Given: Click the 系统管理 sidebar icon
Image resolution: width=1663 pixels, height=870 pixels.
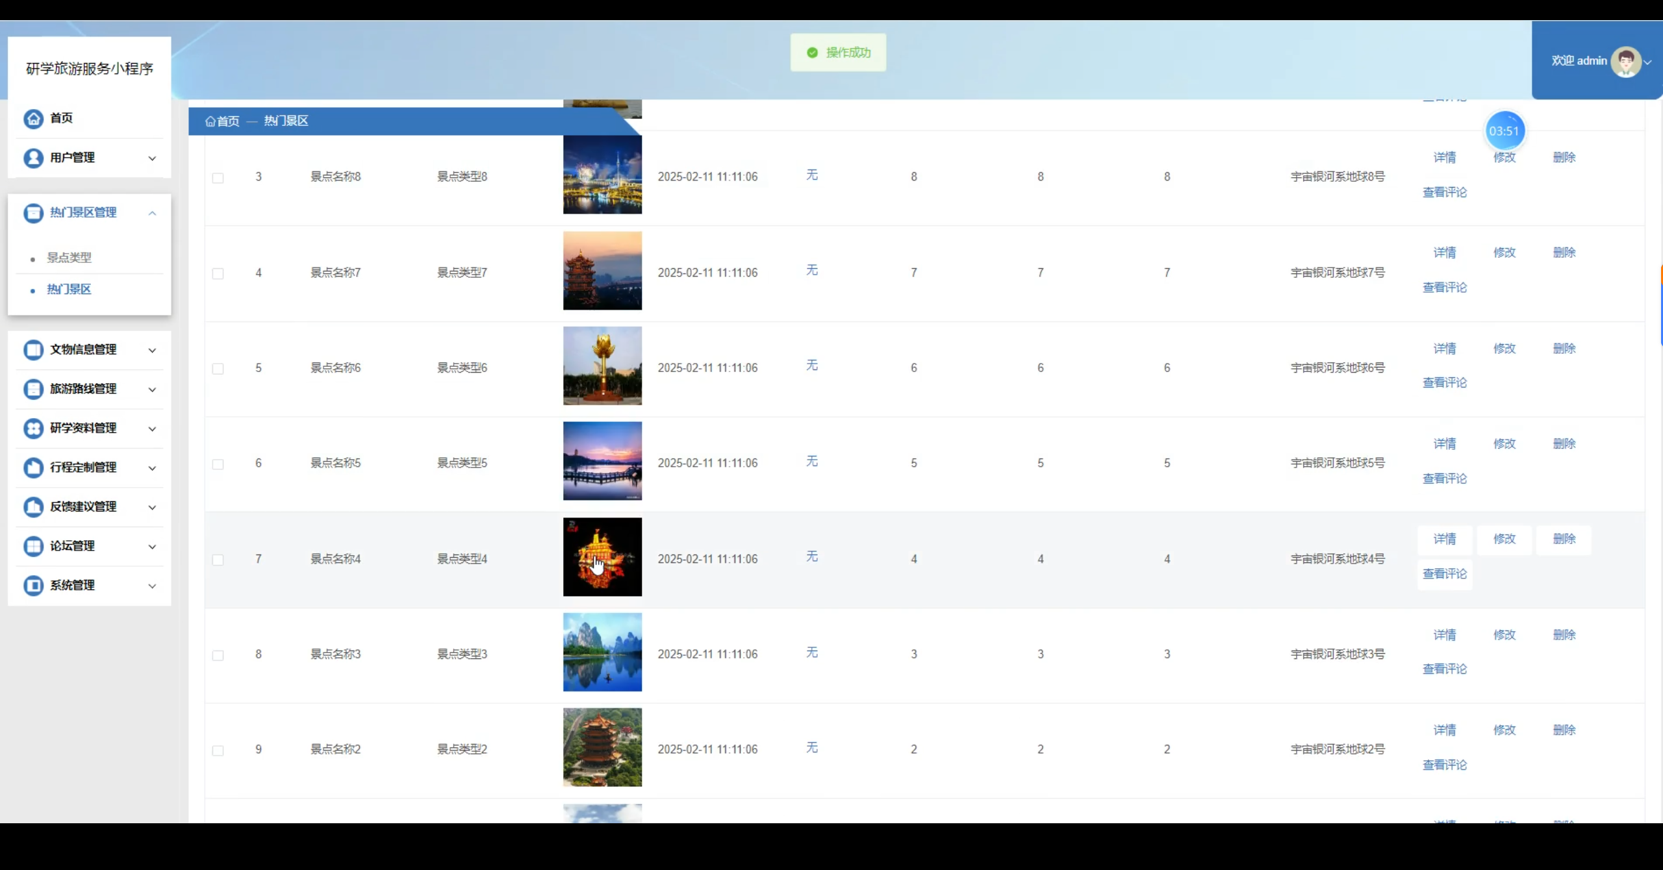Looking at the screenshot, I should (33, 586).
